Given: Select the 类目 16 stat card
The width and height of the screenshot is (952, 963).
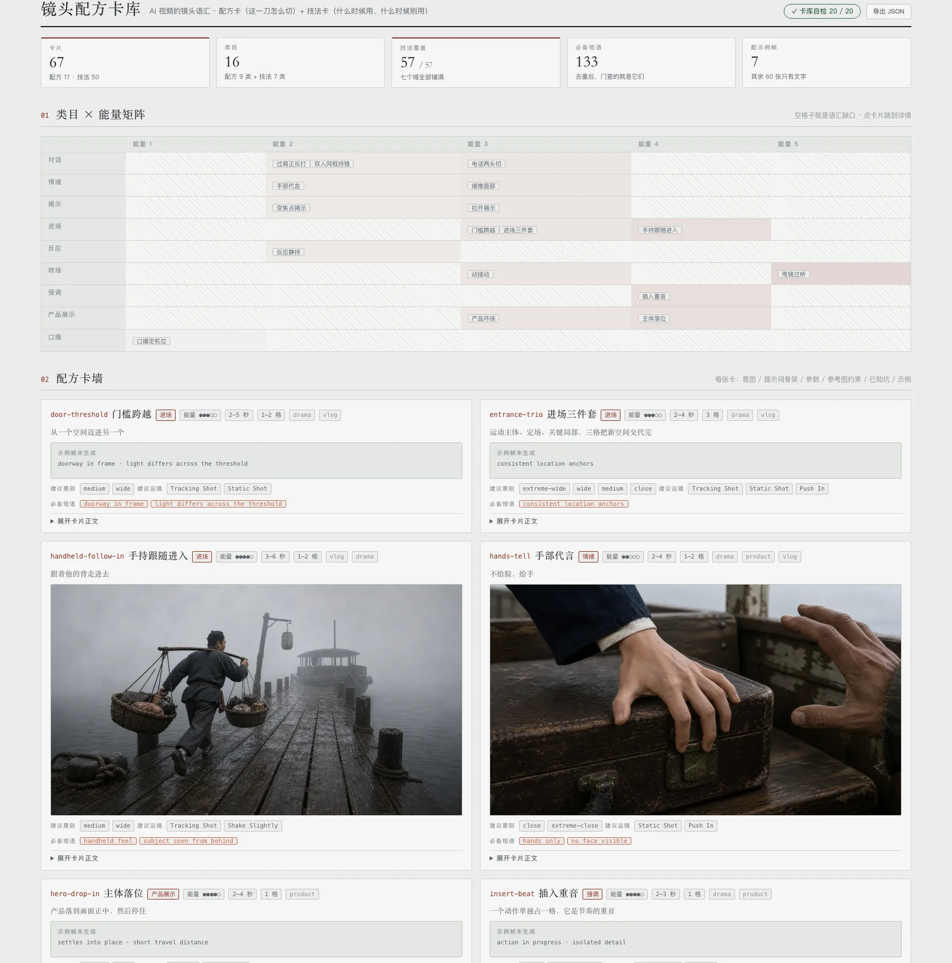Looking at the screenshot, I should point(300,62).
